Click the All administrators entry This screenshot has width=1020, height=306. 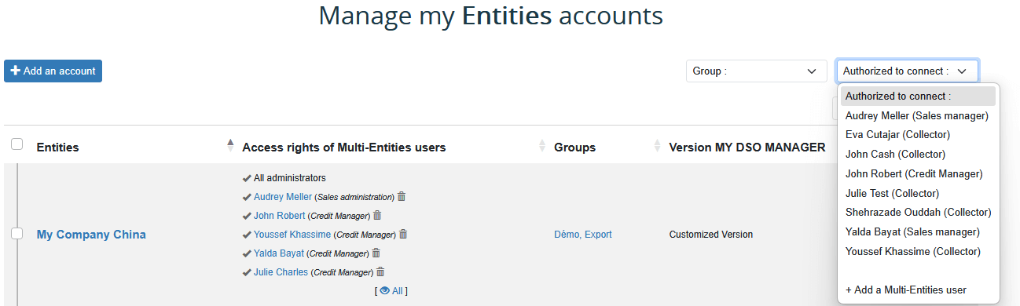click(289, 178)
